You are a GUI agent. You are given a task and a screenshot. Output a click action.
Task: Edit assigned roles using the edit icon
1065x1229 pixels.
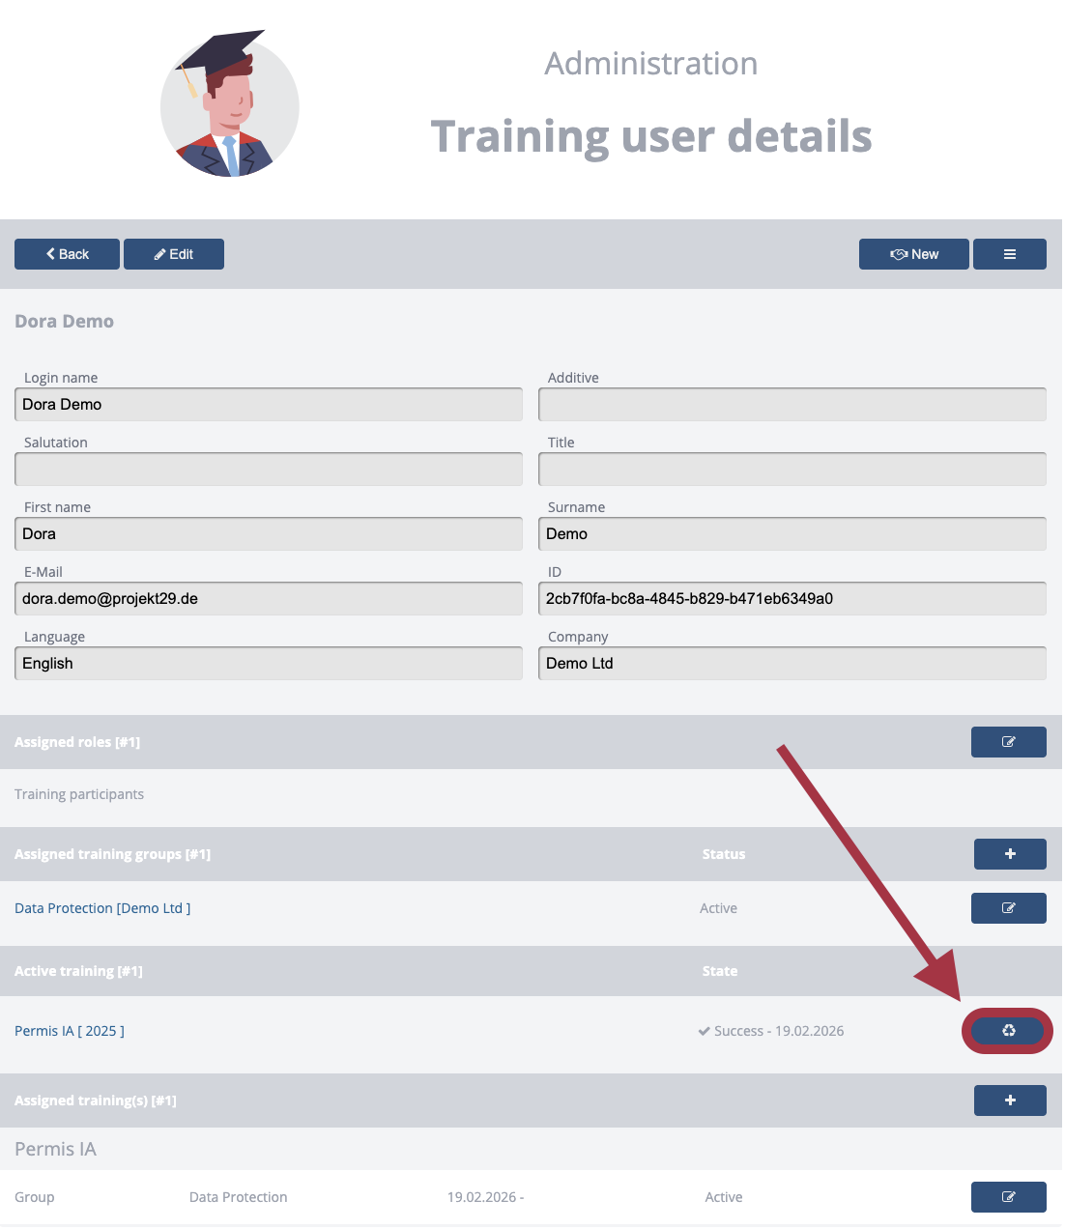[1008, 742]
